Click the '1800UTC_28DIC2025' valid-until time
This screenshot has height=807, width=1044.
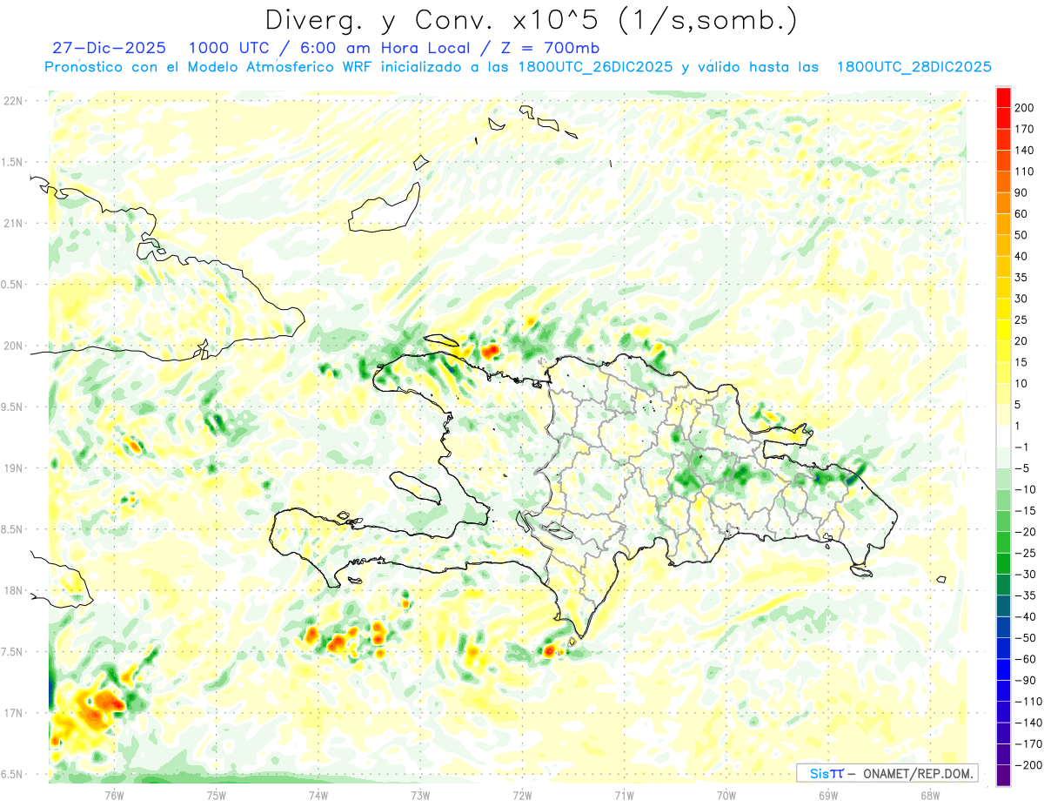[913, 67]
